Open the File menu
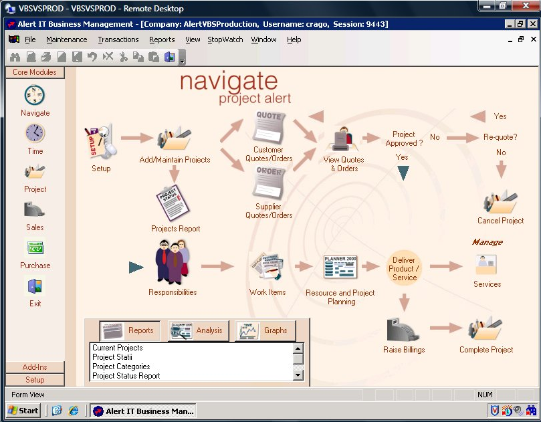The height and width of the screenshot is (422, 541). [x=30, y=39]
